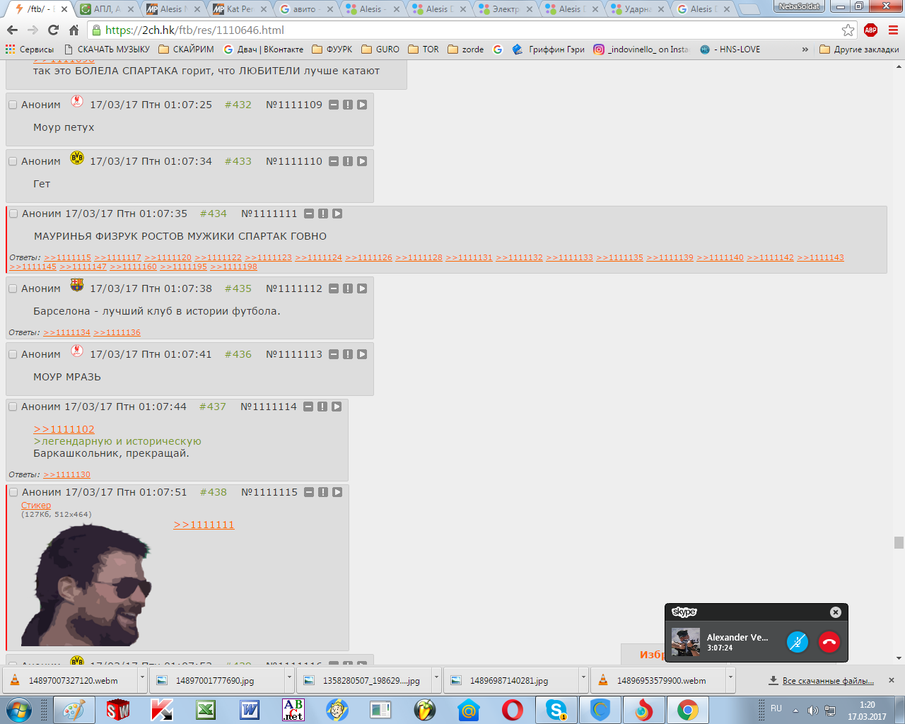Open the Сервисы apps shortcut
This screenshot has height=724, width=905.
[x=30, y=49]
